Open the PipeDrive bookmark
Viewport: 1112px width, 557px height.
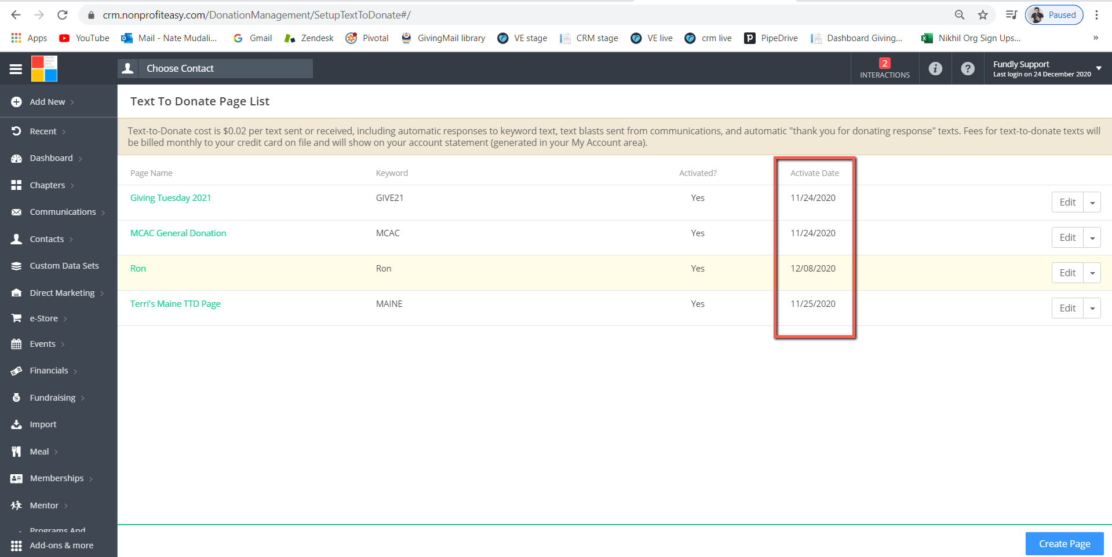pyautogui.click(x=771, y=38)
